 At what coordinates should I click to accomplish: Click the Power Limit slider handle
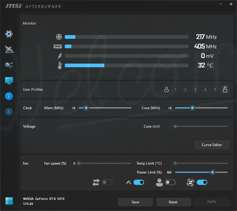pos(213,172)
